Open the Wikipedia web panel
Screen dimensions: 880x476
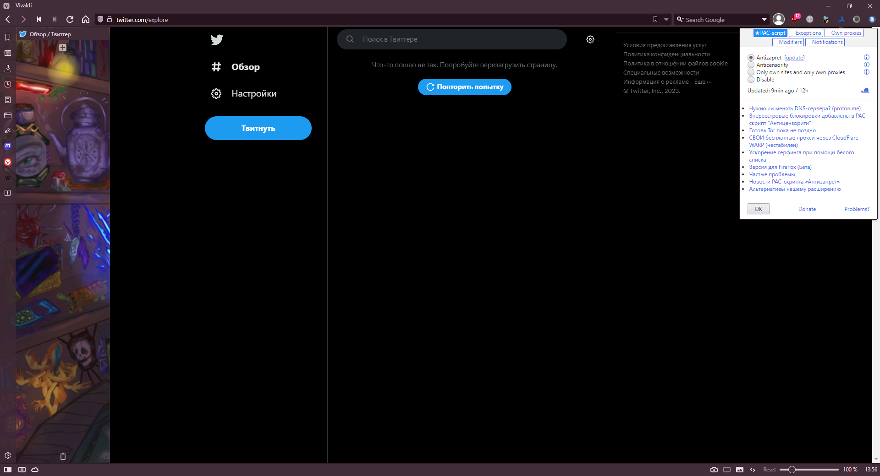(x=7, y=178)
